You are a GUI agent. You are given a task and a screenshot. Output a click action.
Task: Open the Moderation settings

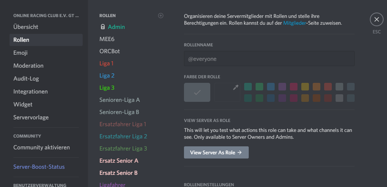click(x=29, y=66)
